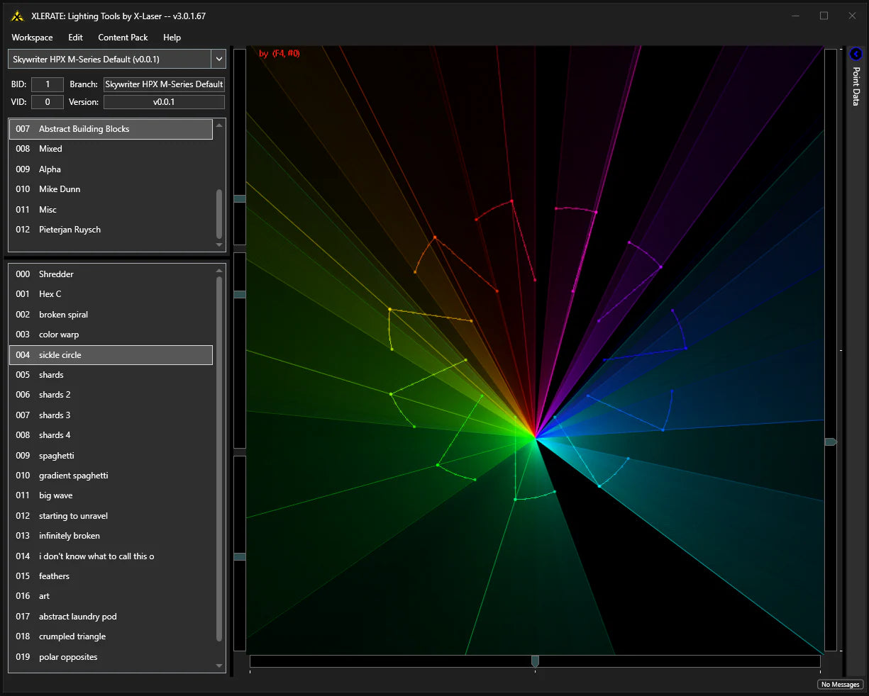Click scroll-down arrow in the category list

pyautogui.click(x=219, y=245)
